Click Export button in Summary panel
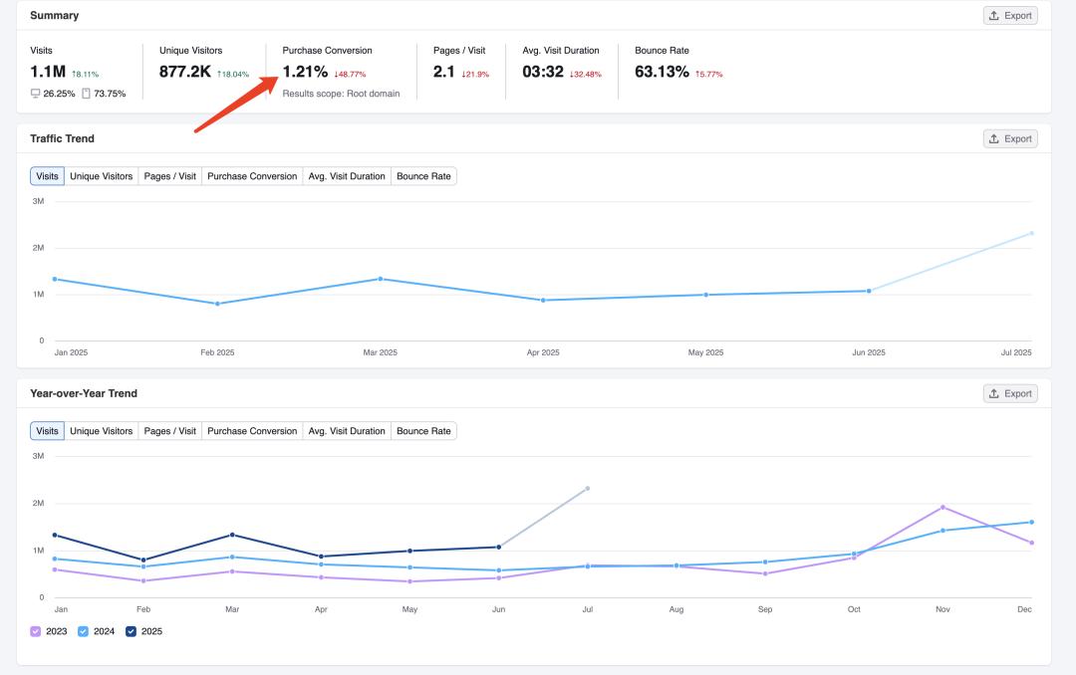This screenshot has width=1076, height=675. (1009, 16)
